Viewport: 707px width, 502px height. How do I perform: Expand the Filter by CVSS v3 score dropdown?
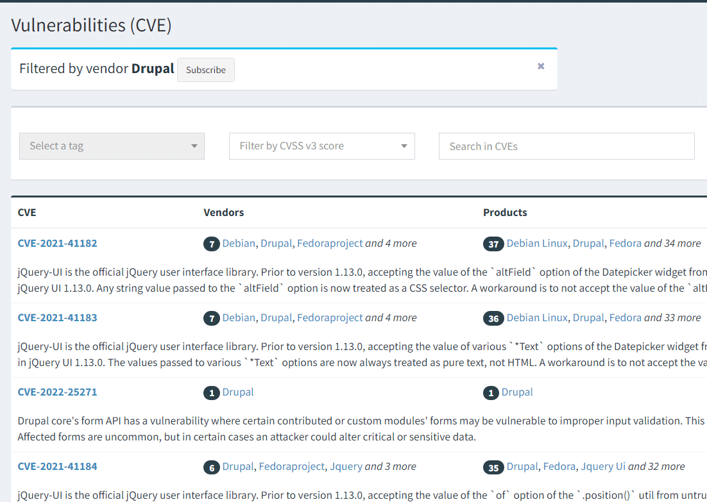322,146
